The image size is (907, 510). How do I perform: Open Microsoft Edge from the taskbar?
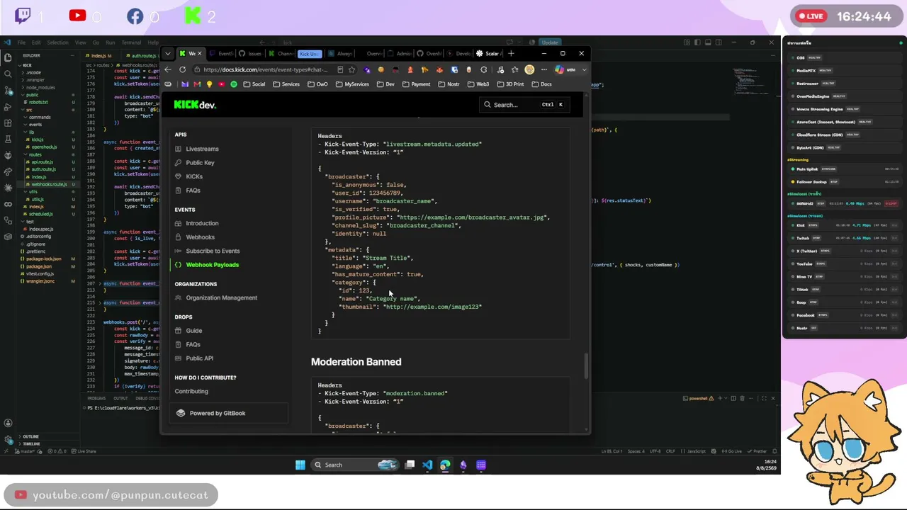[445, 465]
